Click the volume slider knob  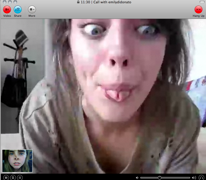point(159,177)
